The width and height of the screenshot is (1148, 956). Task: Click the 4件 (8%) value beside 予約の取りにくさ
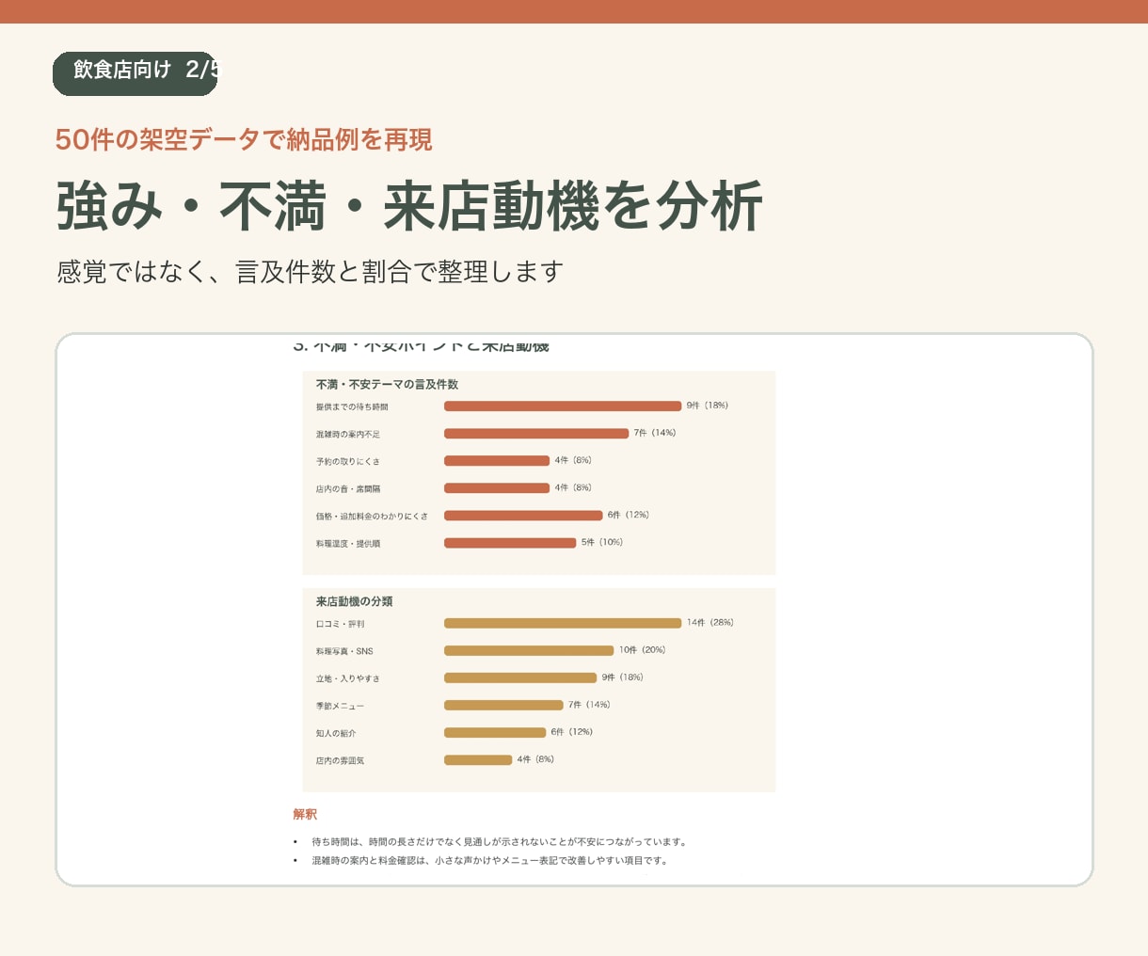click(x=573, y=460)
